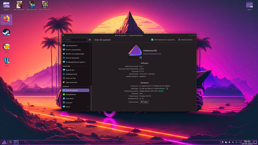Launch Steam from desktop
The height and width of the screenshot is (145, 258).
coord(6,34)
